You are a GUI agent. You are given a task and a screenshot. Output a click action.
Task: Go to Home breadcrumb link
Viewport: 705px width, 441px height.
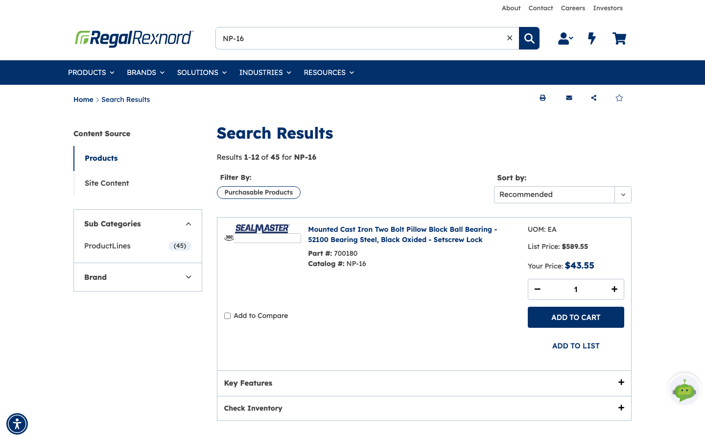pyautogui.click(x=83, y=99)
